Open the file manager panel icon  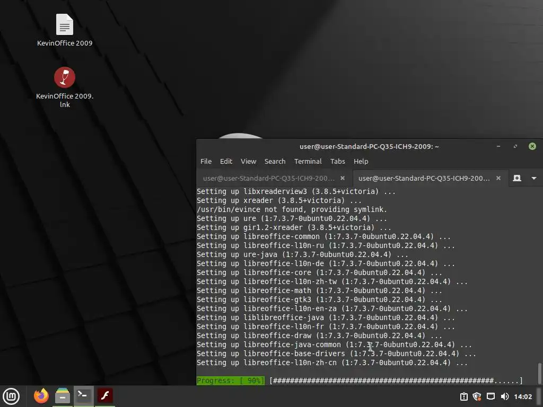pyautogui.click(x=63, y=395)
